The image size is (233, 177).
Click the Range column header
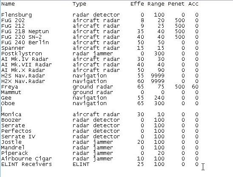(156, 4)
